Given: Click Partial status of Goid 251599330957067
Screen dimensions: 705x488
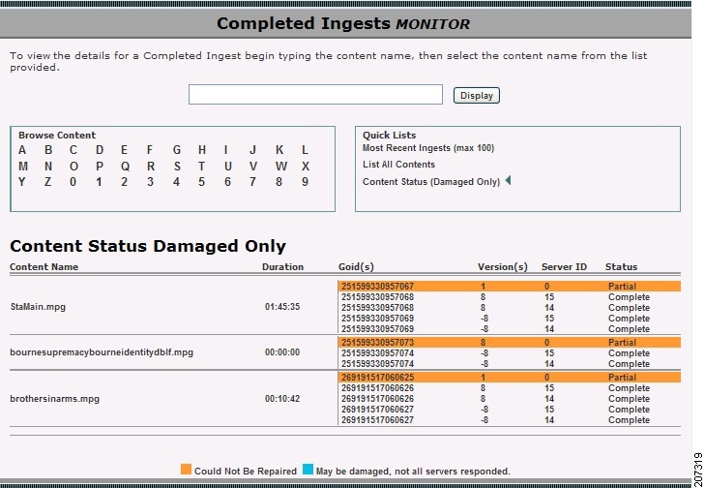Looking at the screenshot, I should click(622, 287).
